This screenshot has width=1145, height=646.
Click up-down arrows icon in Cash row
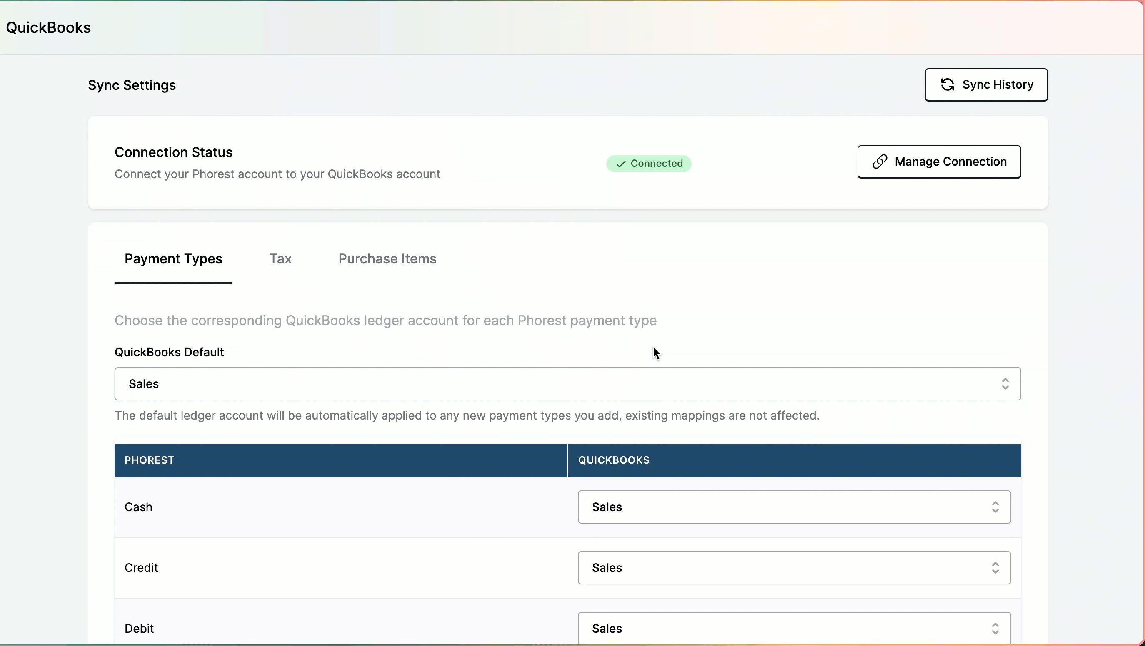(x=995, y=507)
